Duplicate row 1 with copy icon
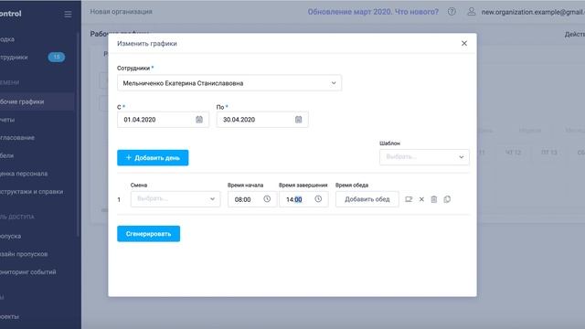Image resolution: width=585 pixels, height=329 pixels. click(x=447, y=199)
